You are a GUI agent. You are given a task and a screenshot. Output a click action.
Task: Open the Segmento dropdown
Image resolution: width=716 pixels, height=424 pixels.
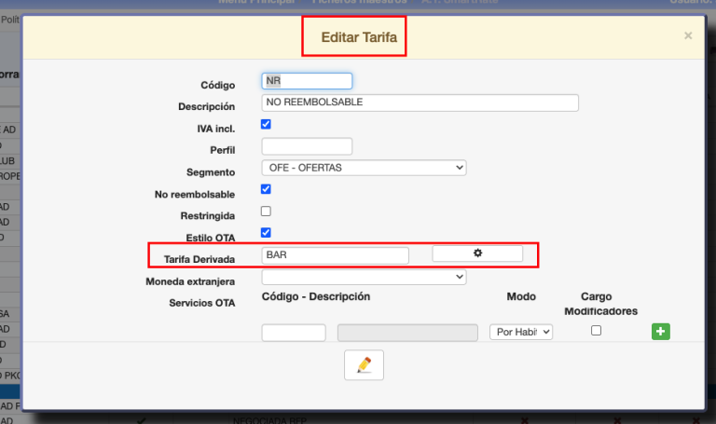tap(364, 168)
